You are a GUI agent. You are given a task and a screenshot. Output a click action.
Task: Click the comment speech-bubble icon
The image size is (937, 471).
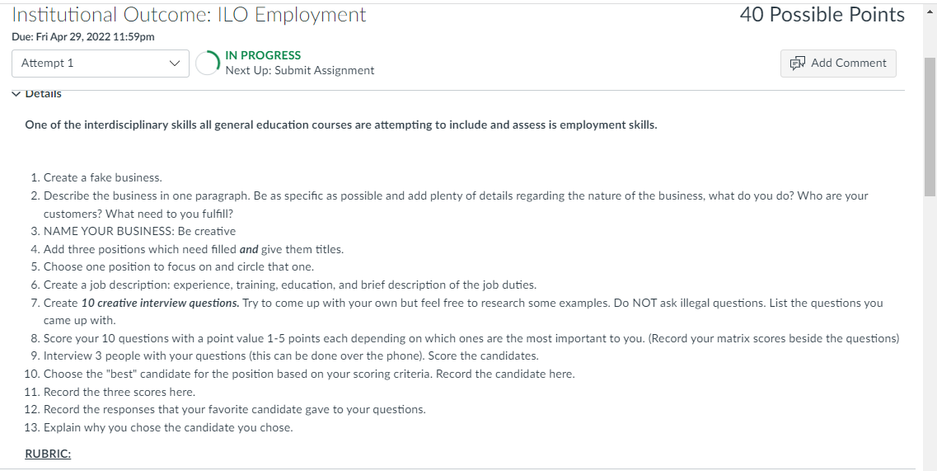(x=798, y=64)
